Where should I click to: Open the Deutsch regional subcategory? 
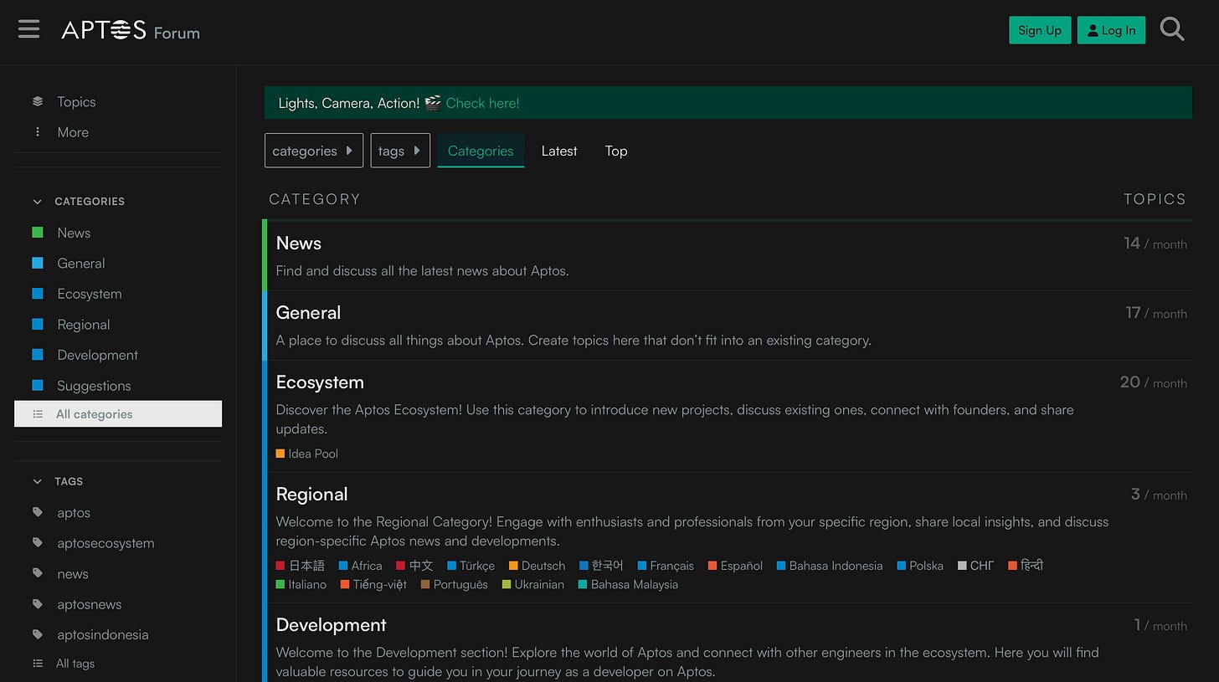[x=537, y=566]
